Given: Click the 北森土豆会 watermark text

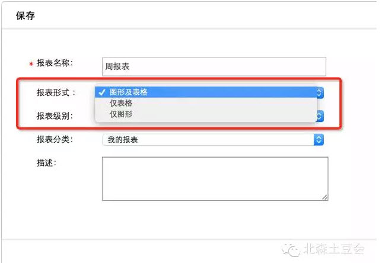Looking at the screenshot, I should [333, 249].
